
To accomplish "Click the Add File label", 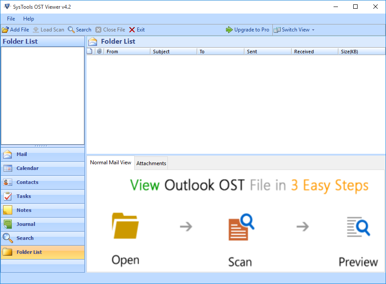I will [x=19, y=30].
